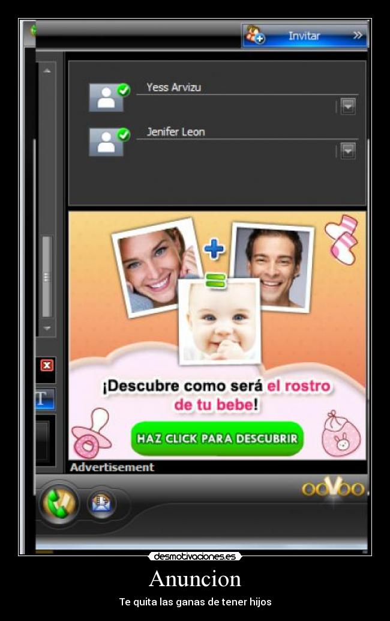The image size is (390, 621).
Task: Click the blue T text icon
Action: tap(44, 398)
